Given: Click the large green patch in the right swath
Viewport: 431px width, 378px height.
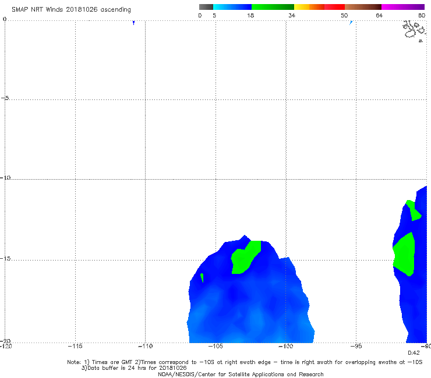Looking at the screenshot, I should (x=404, y=255).
